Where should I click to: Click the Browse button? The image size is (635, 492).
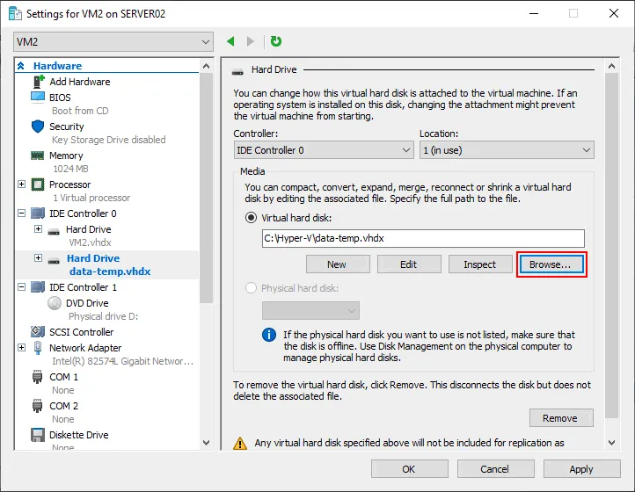[551, 264]
